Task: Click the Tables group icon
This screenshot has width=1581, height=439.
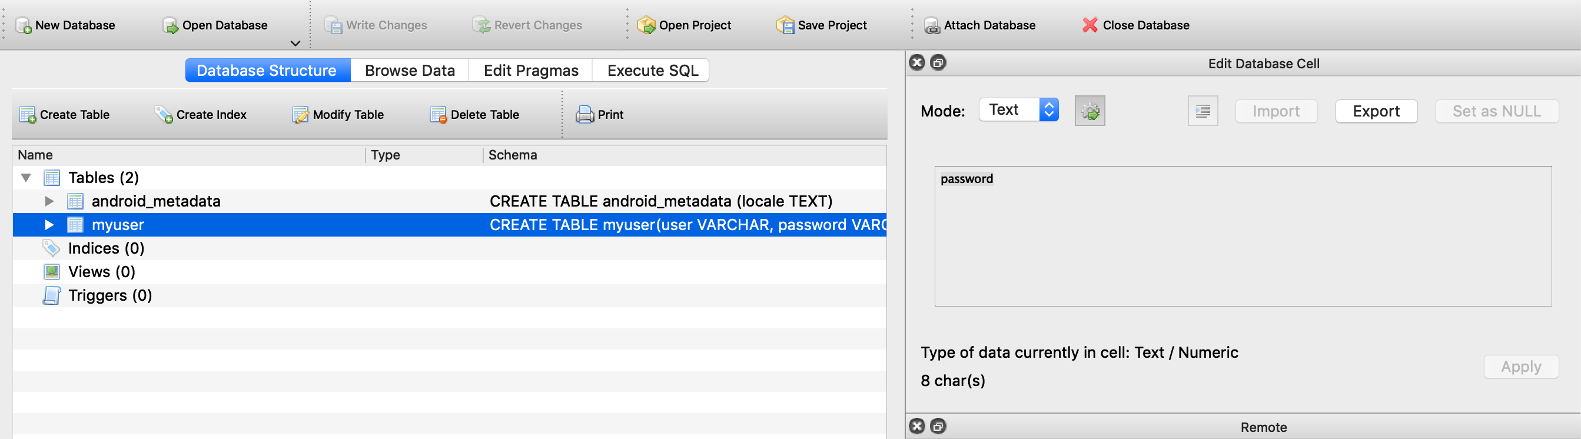Action: [x=52, y=178]
